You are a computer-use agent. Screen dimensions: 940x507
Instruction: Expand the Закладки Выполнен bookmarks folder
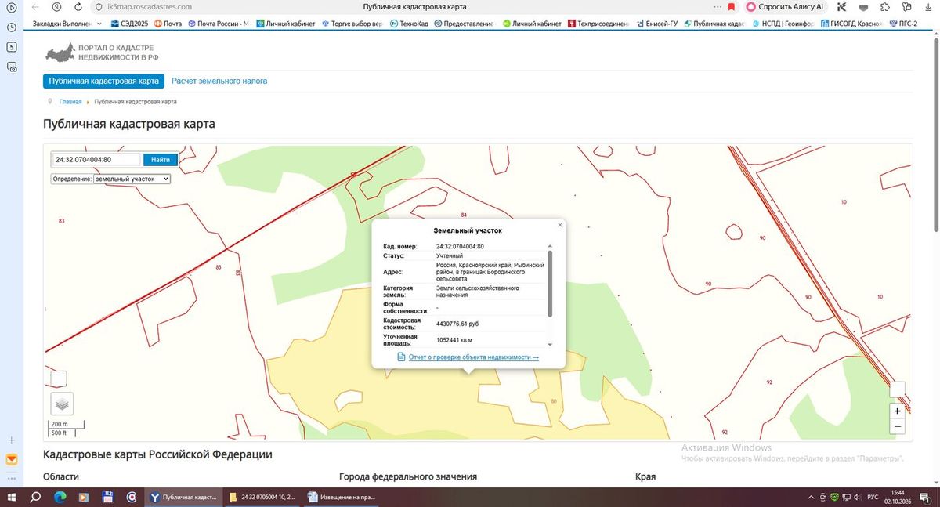coord(67,24)
